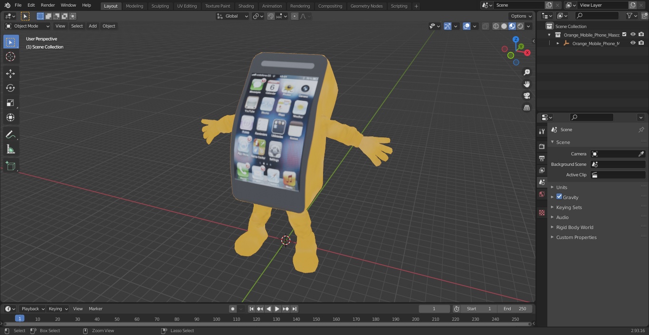Viewport: 649px width, 335px height.
Task: Click the hand pan view icon
Action: click(x=527, y=84)
